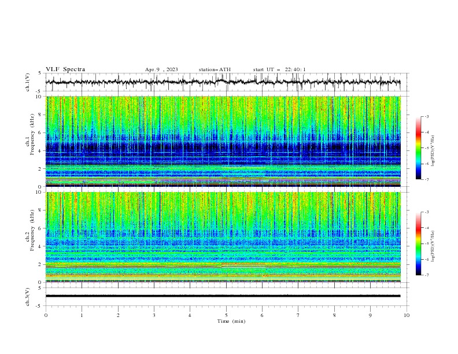Click the time axis tick label "9"

pyautogui.click(x=370, y=315)
